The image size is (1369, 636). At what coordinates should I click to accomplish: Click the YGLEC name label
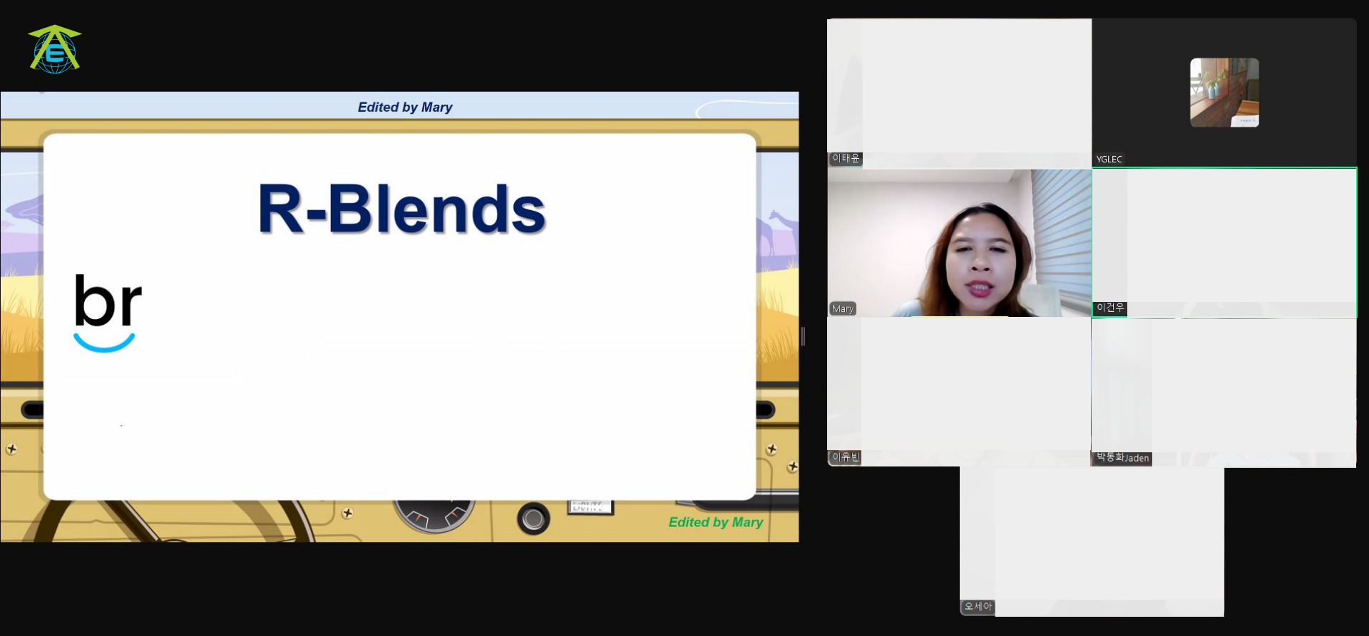pos(1109,159)
